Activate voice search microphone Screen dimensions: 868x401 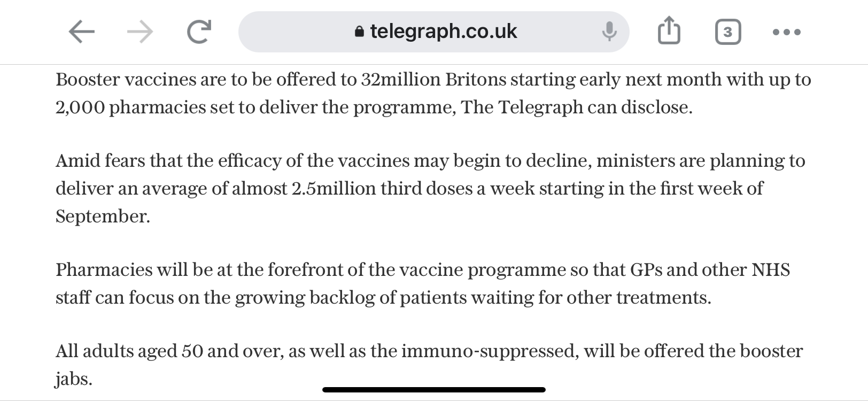pos(609,32)
